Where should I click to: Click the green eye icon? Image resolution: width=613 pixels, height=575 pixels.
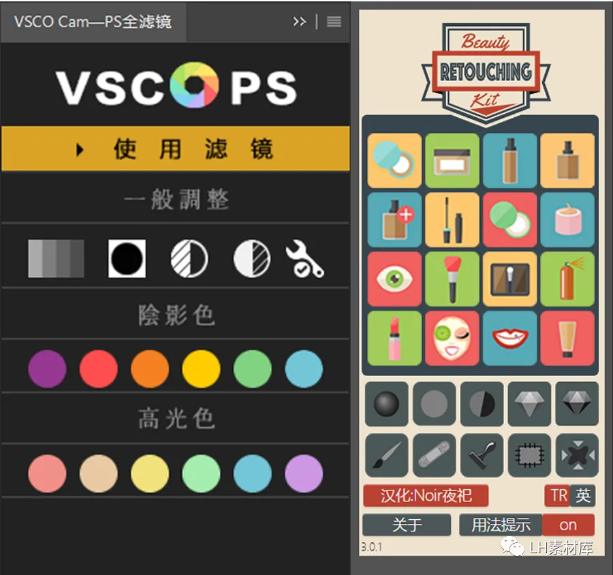point(394,279)
